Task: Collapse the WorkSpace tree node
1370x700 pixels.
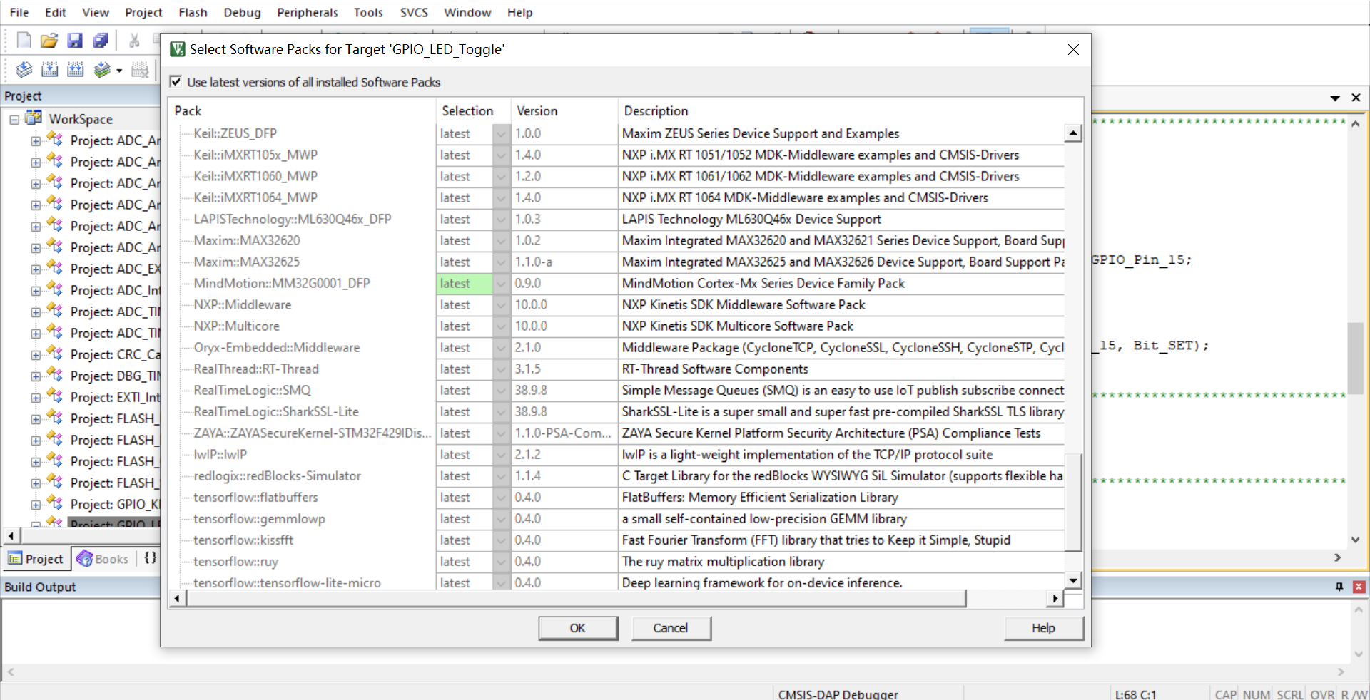Action: point(14,120)
